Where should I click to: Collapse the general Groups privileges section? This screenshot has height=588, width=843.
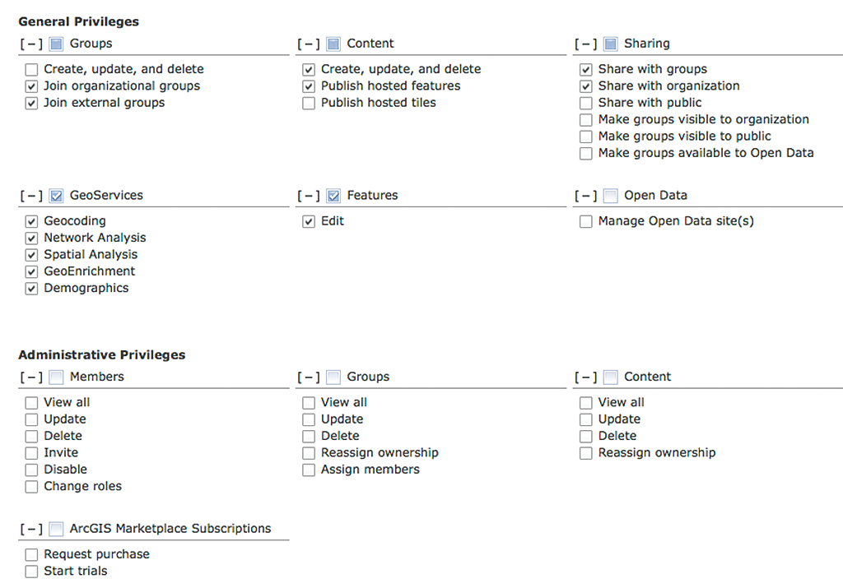pyautogui.click(x=31, y=44)
